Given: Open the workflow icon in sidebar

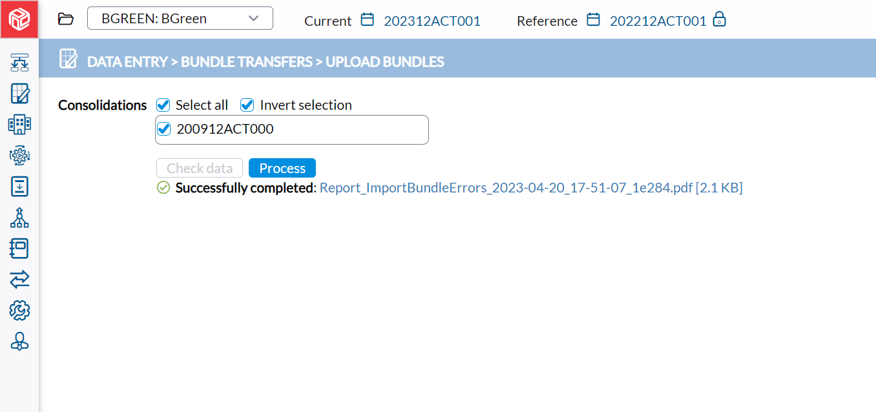Looking at the screenshot, I should pos(20,63).
